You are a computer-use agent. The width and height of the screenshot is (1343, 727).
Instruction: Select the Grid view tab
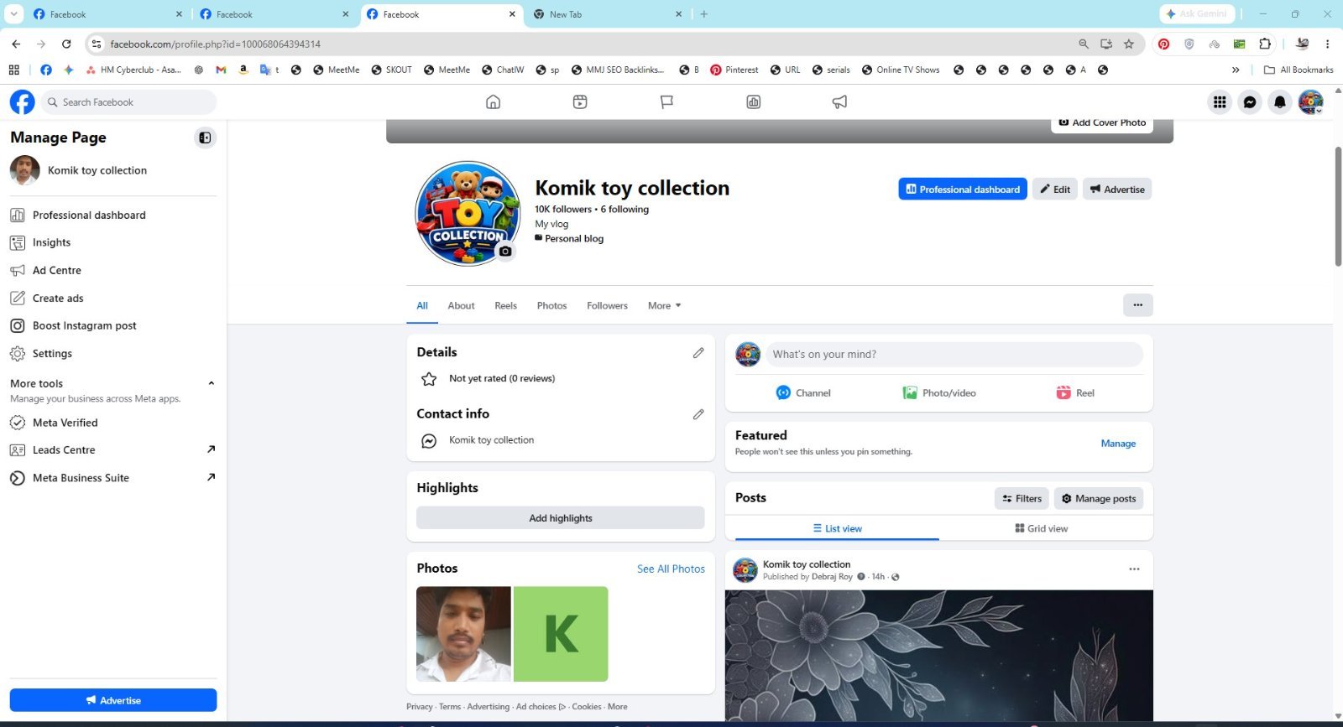(x=1041, y=528)
